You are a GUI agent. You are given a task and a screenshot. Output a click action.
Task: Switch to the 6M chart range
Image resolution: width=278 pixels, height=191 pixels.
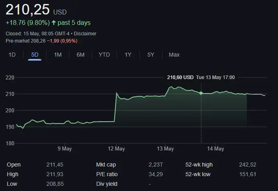coord(81,55)
